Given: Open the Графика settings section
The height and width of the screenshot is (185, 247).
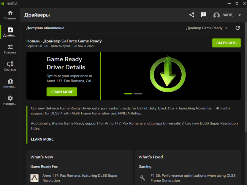Looking at the screenshot, I should coord(10,49).
